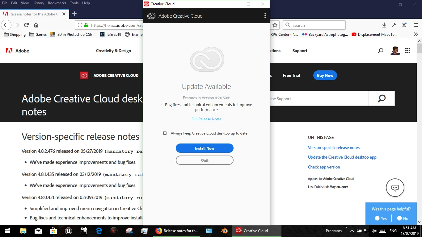This screenshot has height=237, width=422.
Task: Open 'Update the Creative Cloud desktop app' link
Action: pyautogui.click(x=342, y=157)
